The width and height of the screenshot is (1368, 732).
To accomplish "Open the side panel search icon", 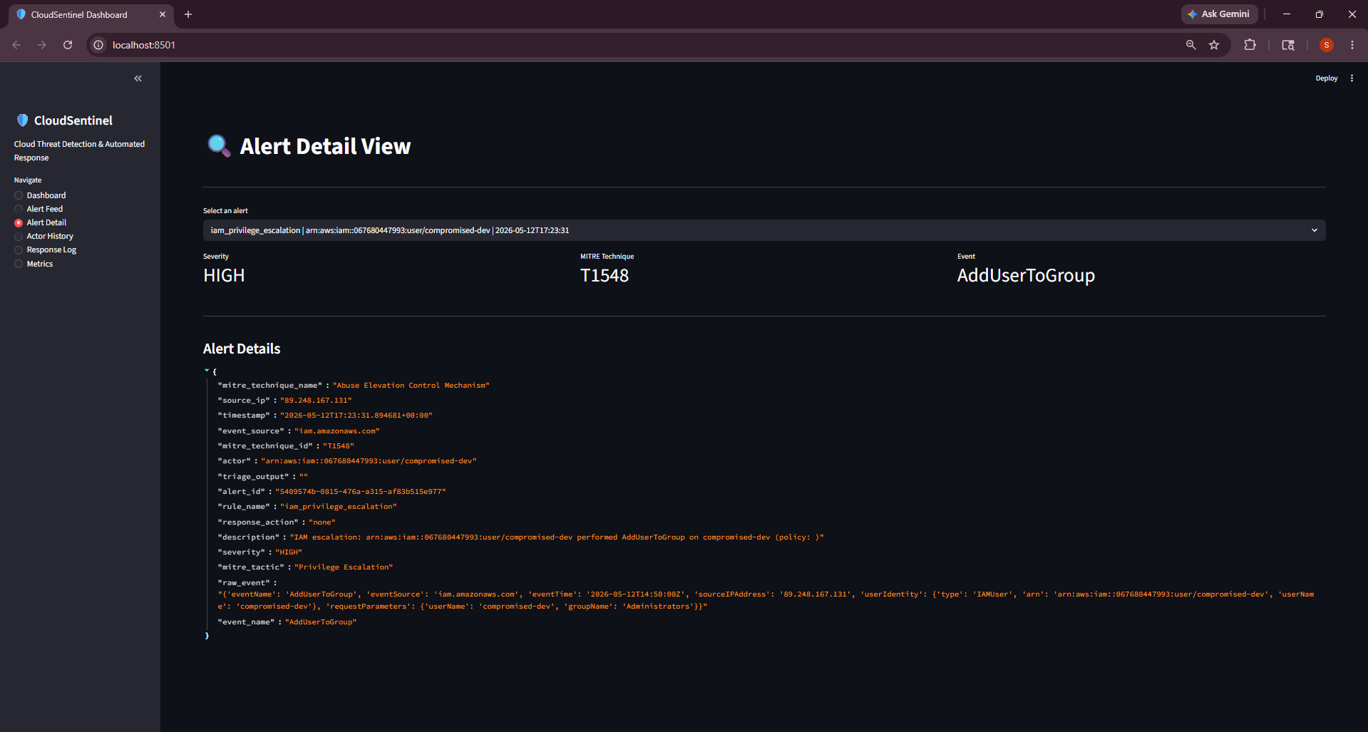I will [1288, 45].
